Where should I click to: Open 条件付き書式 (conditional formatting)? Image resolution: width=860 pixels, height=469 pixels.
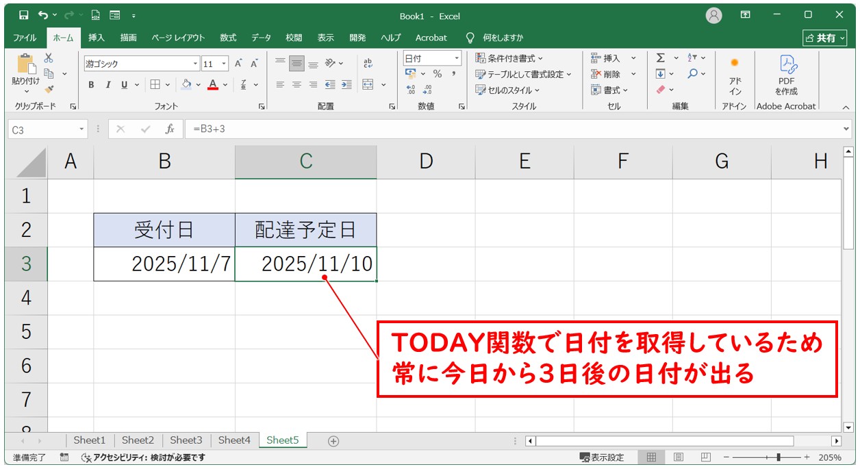pyautogui.click(x=507, y=58)
